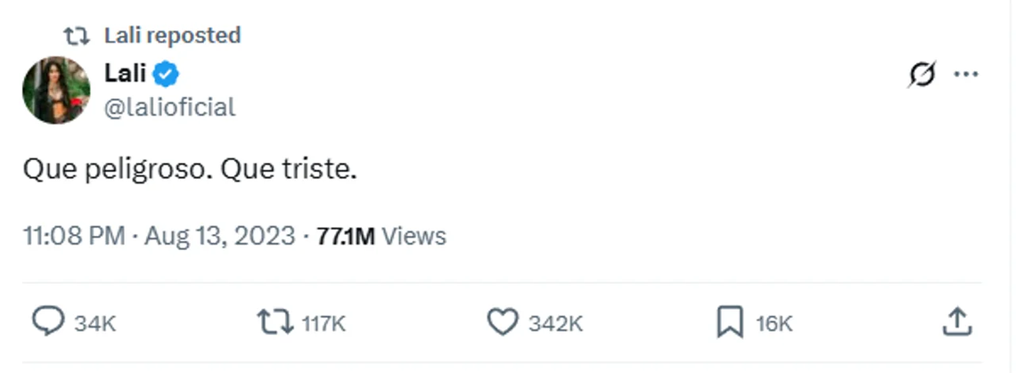Viewport: 1016px width, 373px height.
Task: Open Lali's profile picture avatar
Action: [56, 90]
